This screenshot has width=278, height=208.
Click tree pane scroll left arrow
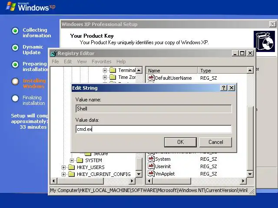(x=54, y=181)
